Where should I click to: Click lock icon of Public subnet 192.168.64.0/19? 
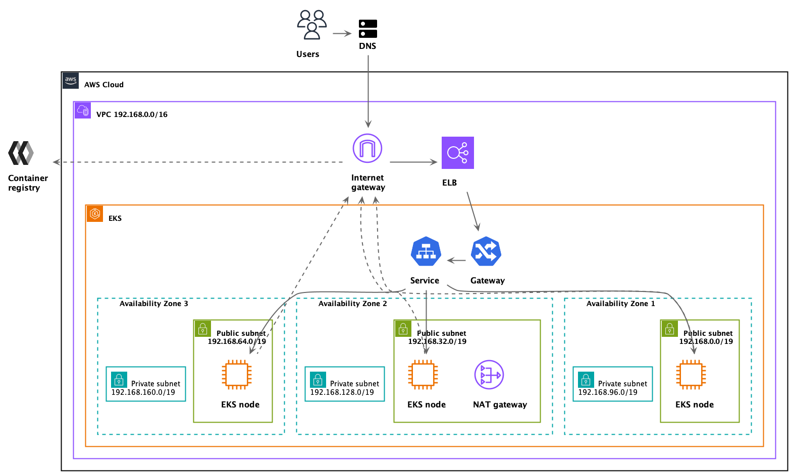pos(202,329)
